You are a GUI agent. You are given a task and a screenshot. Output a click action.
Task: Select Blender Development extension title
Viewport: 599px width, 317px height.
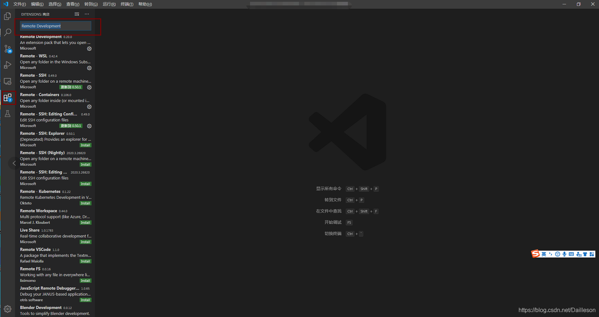41,308
